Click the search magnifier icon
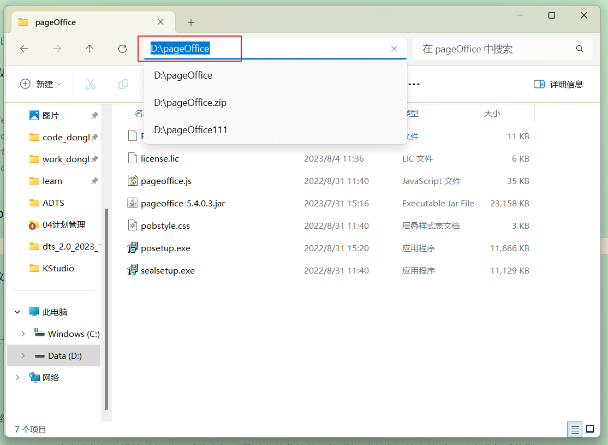 click(580, 49)
